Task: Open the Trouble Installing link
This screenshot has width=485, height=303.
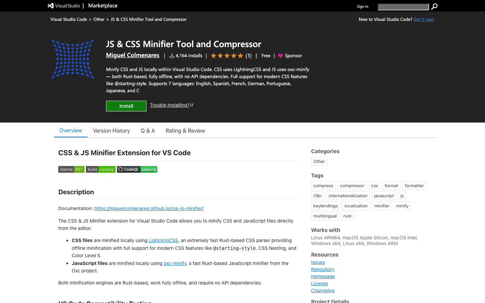Action: coord(171,105)
